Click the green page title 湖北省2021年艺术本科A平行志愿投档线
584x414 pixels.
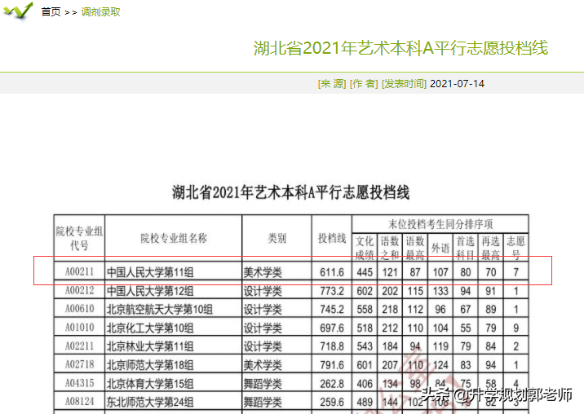(400, 48)
